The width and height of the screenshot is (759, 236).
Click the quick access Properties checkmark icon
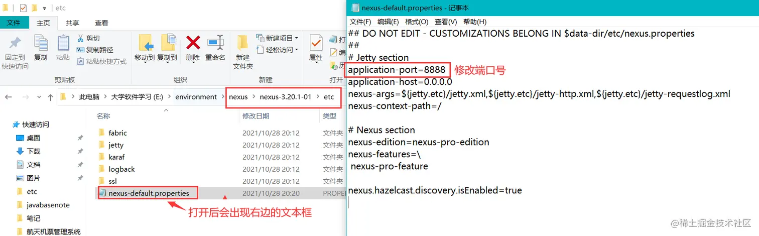[x=23, y=8]
